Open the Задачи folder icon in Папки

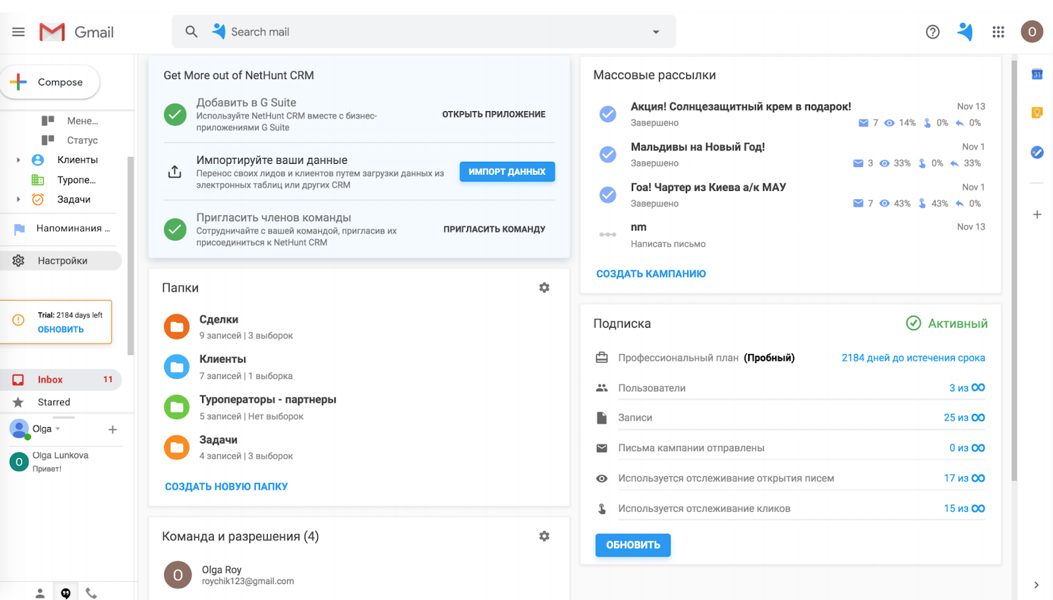pyautogui.click(x=176, y=447)
